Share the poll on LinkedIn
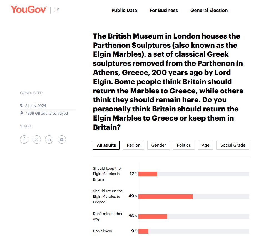This screenshot has width=254, height=238. pos(49,139)
